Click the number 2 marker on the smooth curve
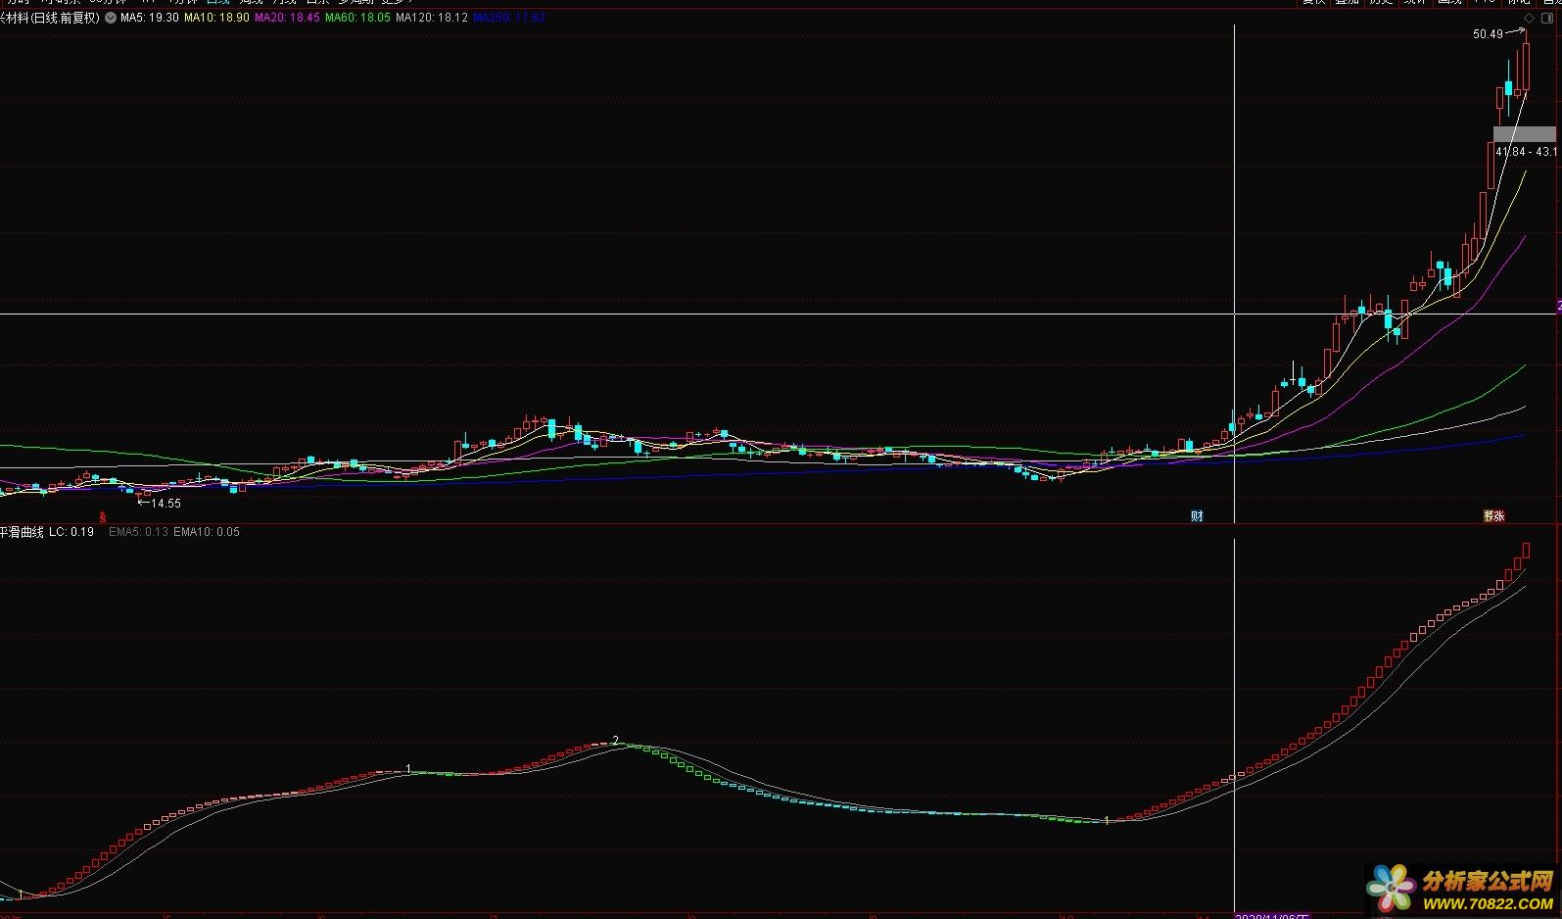Screen dimensions: 1562x919 pyautogui.click(x=615, y=740)
